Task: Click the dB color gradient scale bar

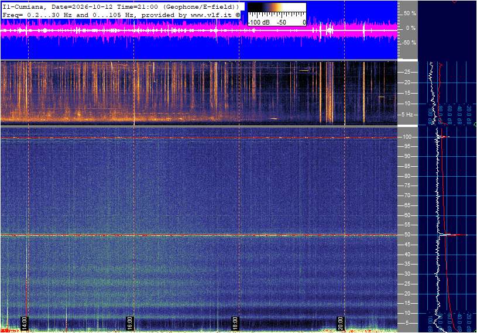Action: click(277, 8)
